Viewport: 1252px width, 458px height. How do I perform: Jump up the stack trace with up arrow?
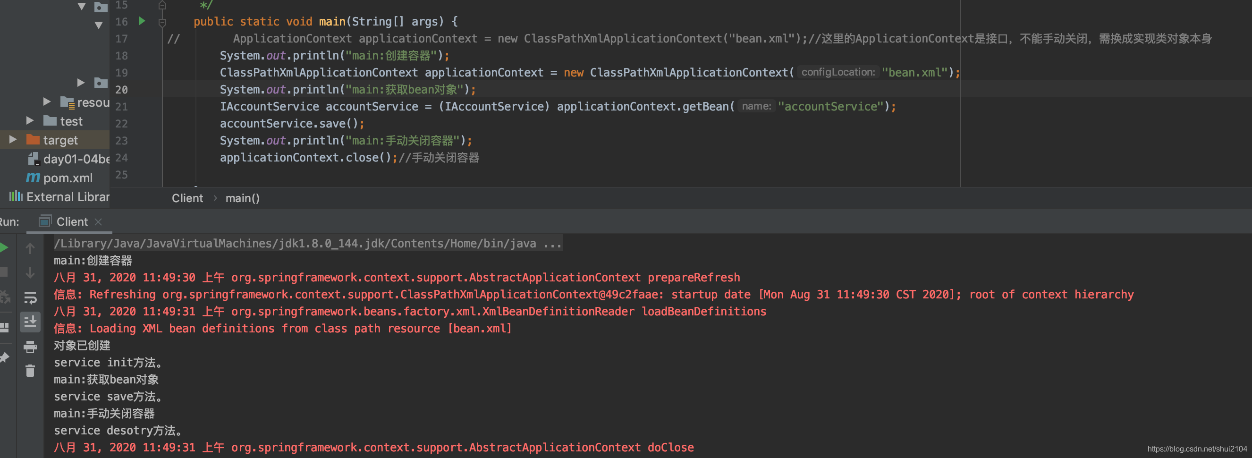(x=30, y=248)
